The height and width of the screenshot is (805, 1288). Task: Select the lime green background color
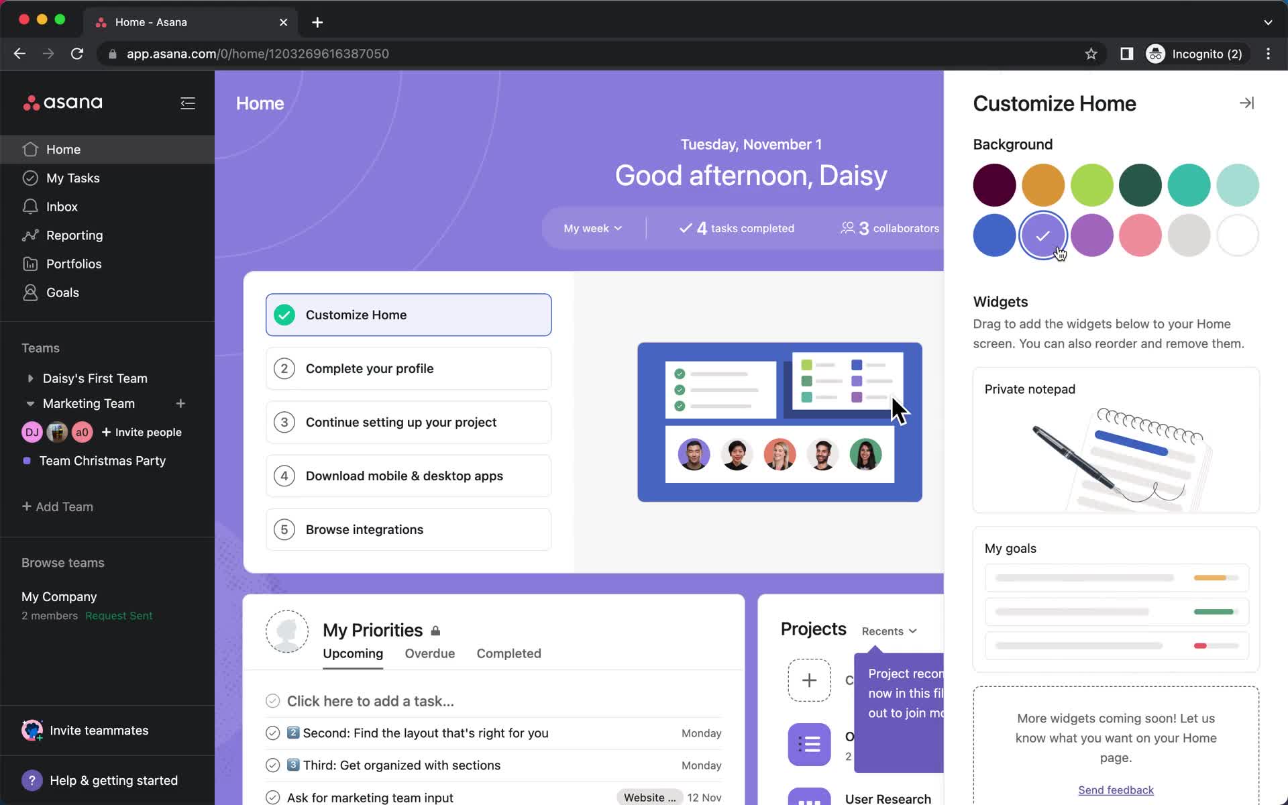pos(1091,185)
